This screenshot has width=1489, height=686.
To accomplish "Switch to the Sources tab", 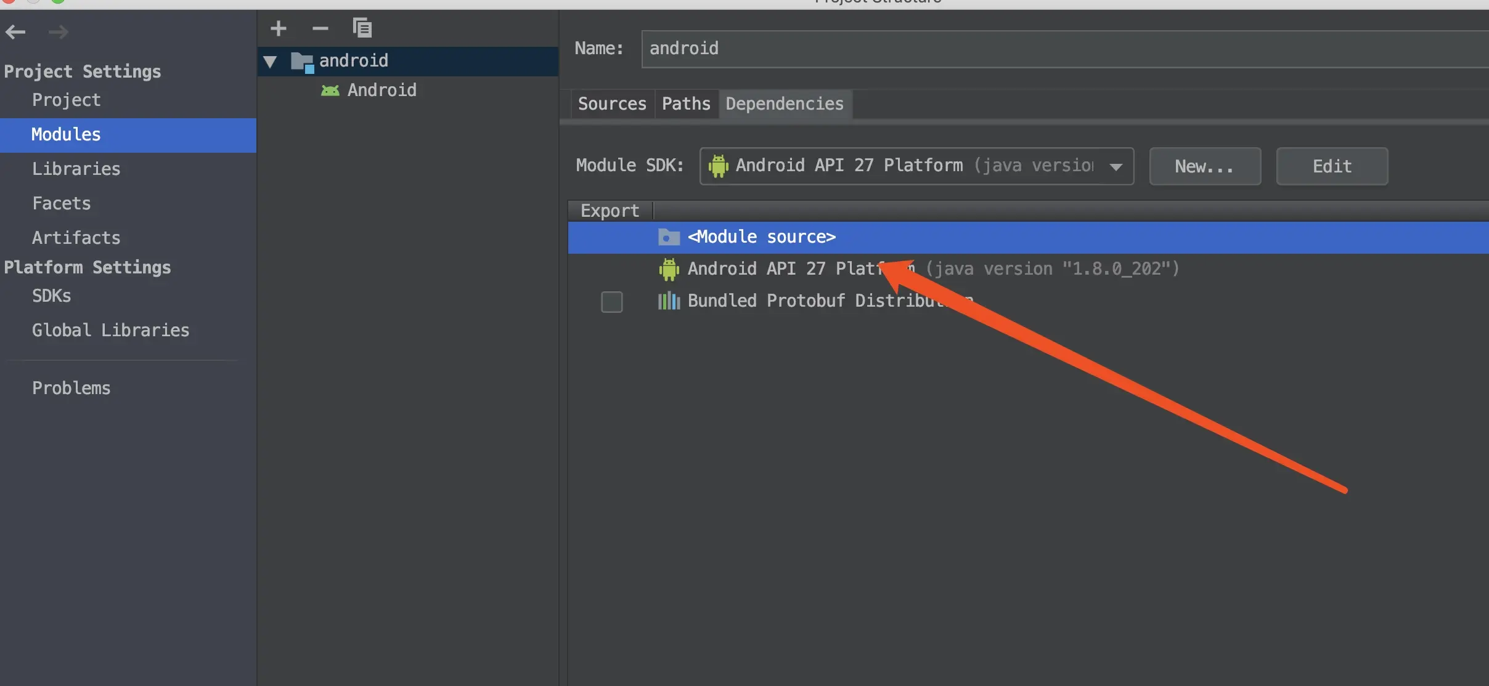I will 612,104.
